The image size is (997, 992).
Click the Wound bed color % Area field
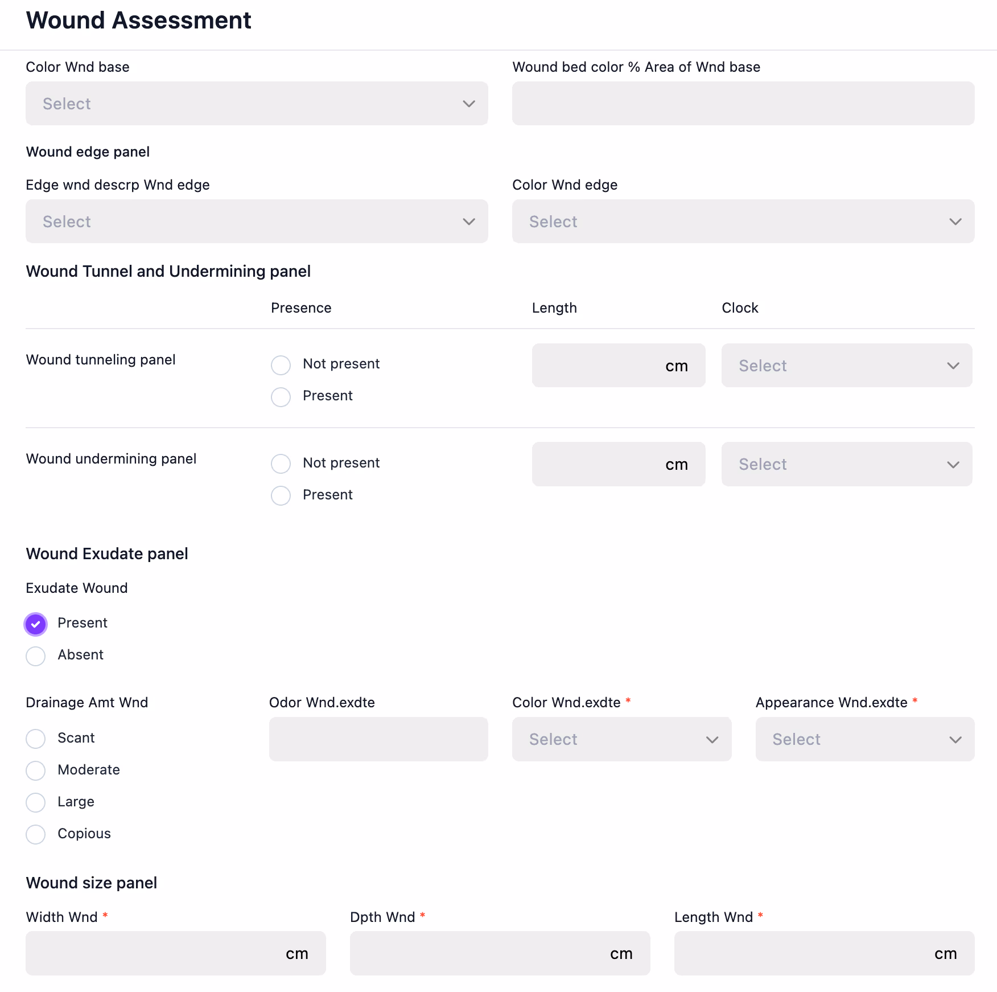point(743,104)
